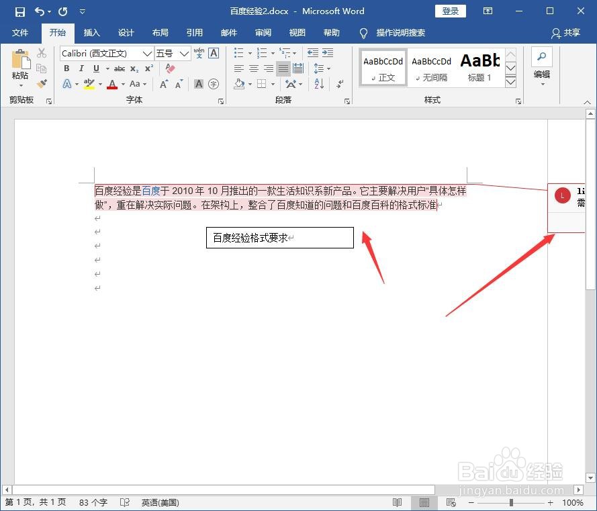Click the Shrink Font icon
The width and height of the screenshot is (597, 511).
coord(179,84)
